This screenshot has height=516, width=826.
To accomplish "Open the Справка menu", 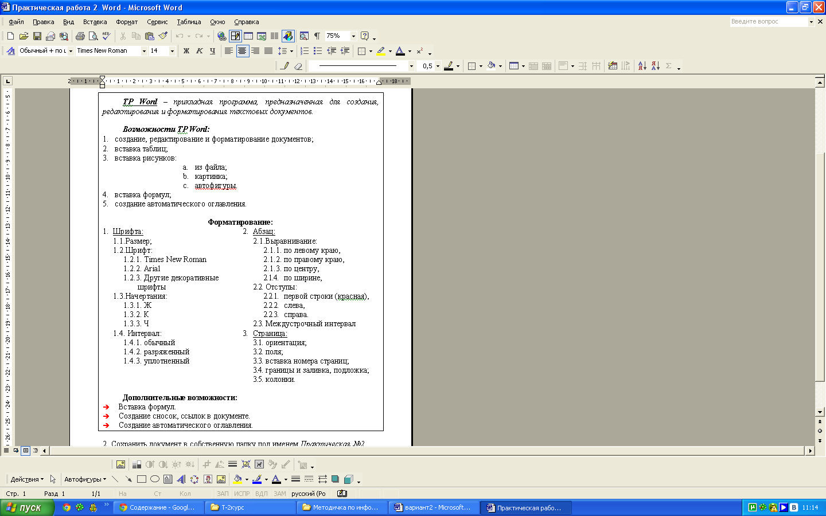I will click(246, 22).
